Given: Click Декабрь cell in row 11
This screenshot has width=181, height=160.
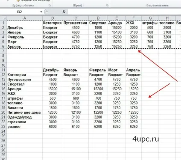Looking at the screenshot, I should tap(53, 70).
